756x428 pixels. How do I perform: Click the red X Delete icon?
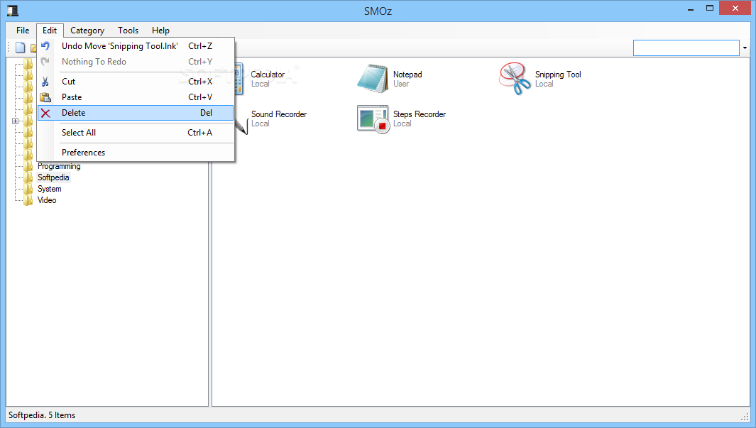tap(45, 113)
